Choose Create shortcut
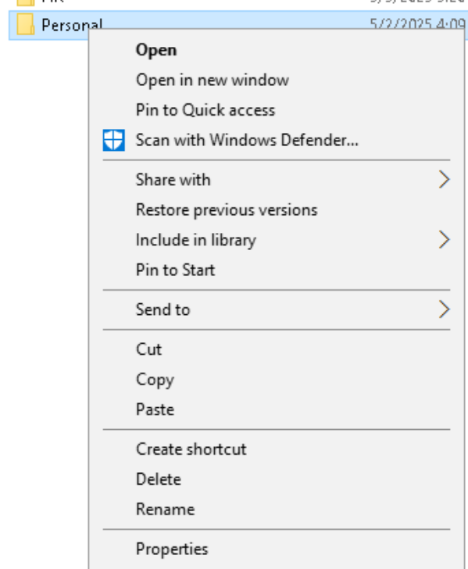The height and width of the screenshot is (569, 468). coord(191,449)
